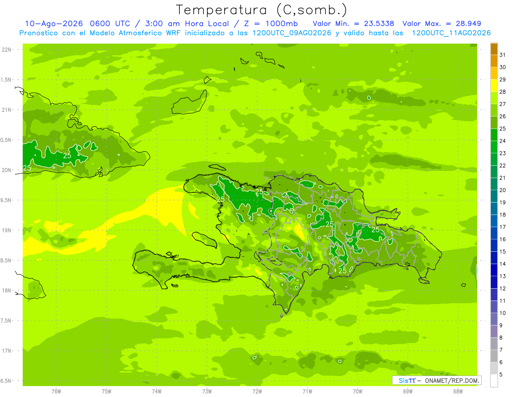Click the 'Valor Min. = 23.5338' text
This screenshot has height=397, width=514.
tap(353, 24)
